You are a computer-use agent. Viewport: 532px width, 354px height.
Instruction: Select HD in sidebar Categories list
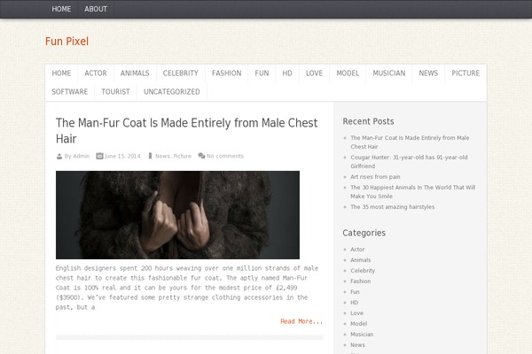354,303
